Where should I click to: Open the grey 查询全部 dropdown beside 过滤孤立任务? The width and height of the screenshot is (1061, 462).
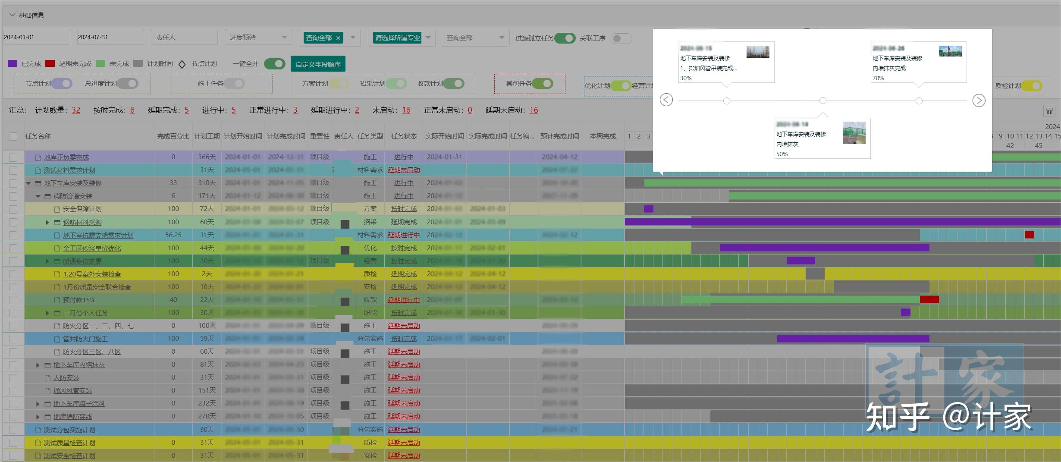click(475, 38)
